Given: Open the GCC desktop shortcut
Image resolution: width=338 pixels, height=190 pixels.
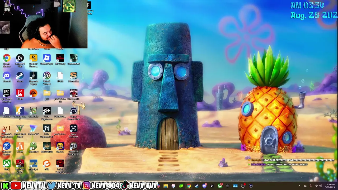Looking at the screenshot, I should pos(47,165).
